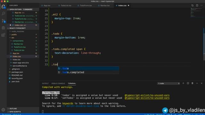Image resolution: width=205 pixels, height=115 pixels.
Task: Open the .gitignore file
Action: [23, 69]
